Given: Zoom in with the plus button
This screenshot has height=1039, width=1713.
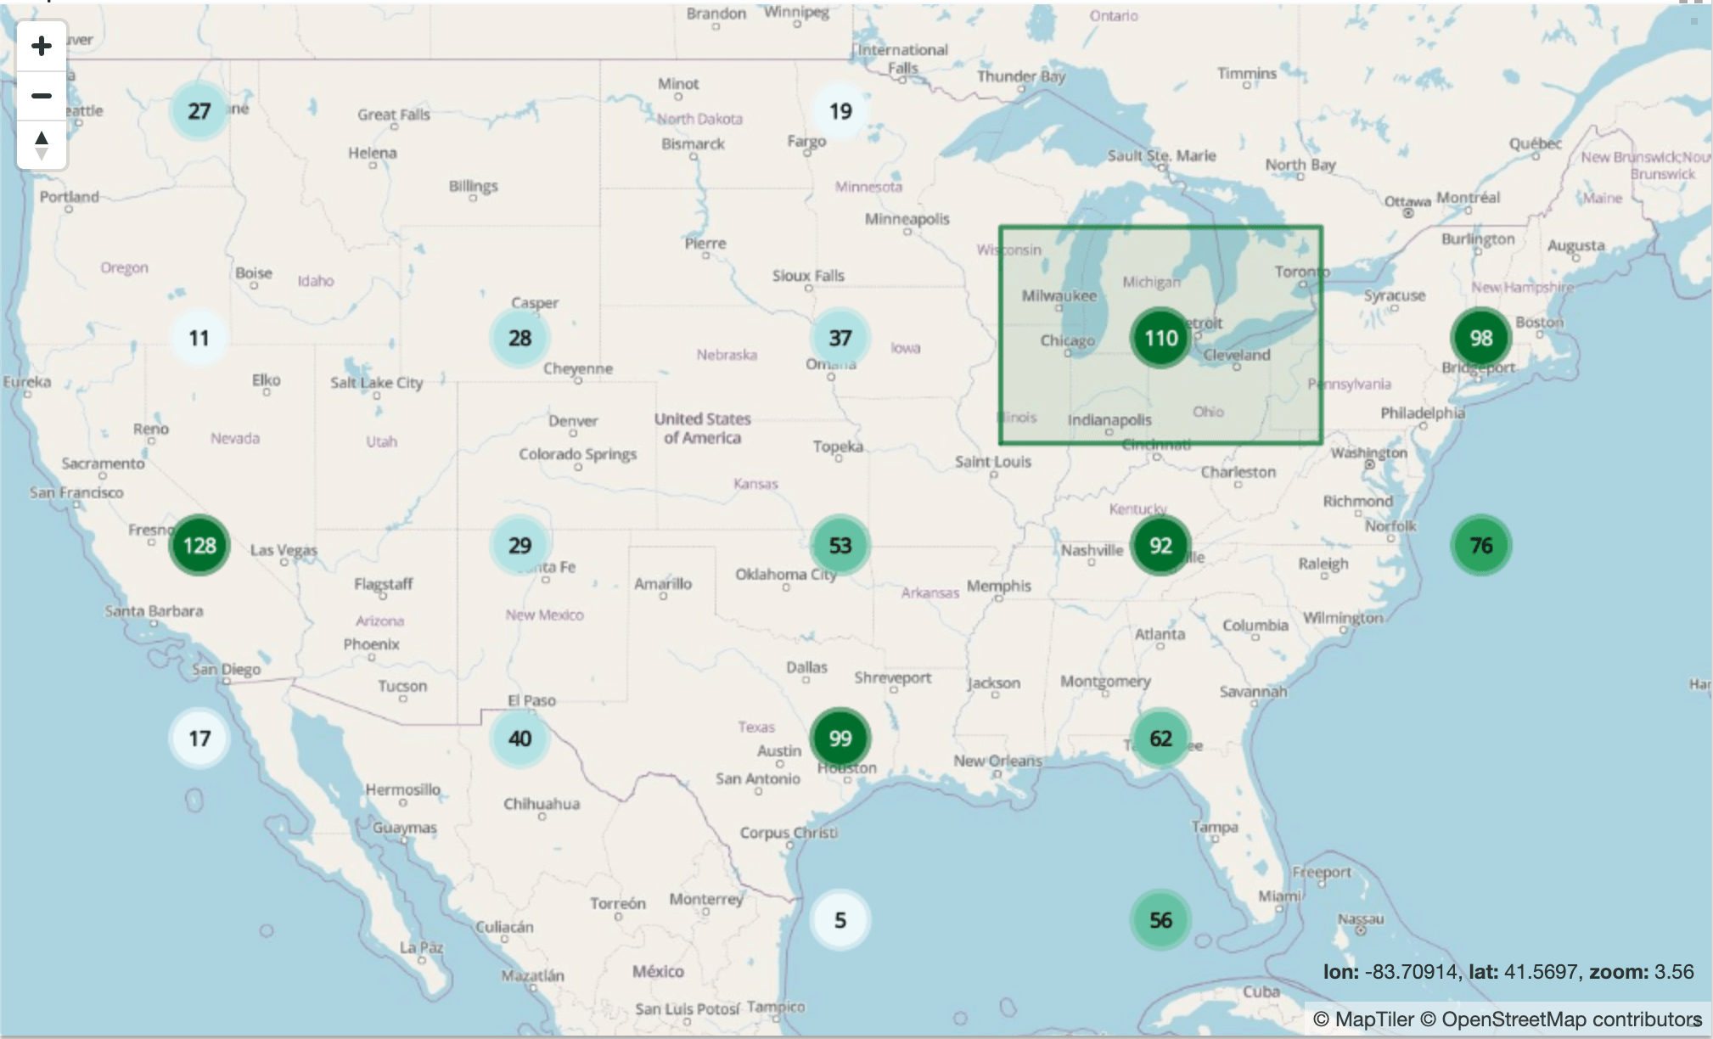Looking at the screenshot, I should [42, 46].
